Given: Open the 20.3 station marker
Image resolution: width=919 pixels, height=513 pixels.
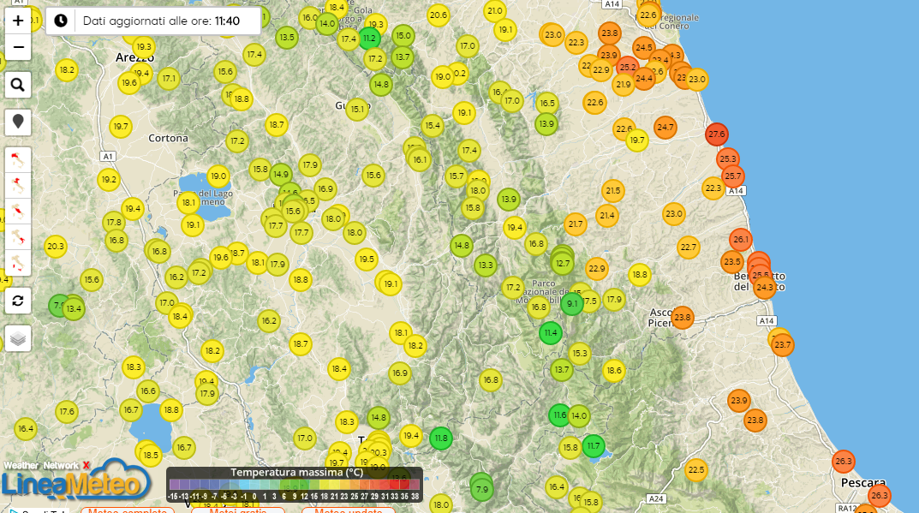Looking at the screenshot, I should click(x=56, y=247).
